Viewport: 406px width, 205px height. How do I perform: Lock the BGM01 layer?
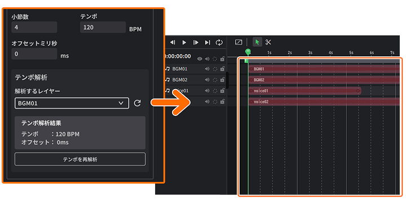[x=222, y=69]
